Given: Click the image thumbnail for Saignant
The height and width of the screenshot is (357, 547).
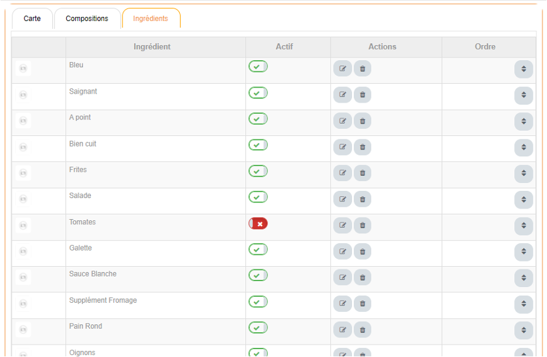Looking at the screenshot, I should pos(24,95).
